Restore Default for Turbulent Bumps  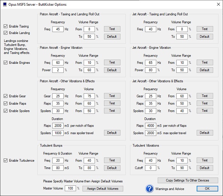pos(112,168)
